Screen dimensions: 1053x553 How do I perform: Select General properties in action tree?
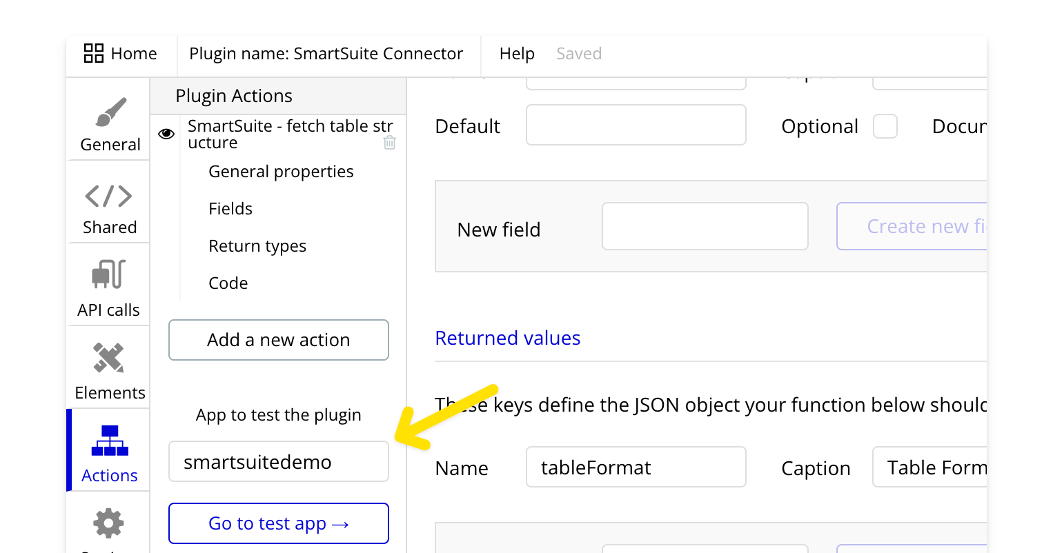[281, 172]
